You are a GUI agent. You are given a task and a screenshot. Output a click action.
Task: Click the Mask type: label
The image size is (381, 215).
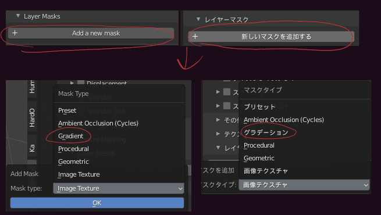26,188
